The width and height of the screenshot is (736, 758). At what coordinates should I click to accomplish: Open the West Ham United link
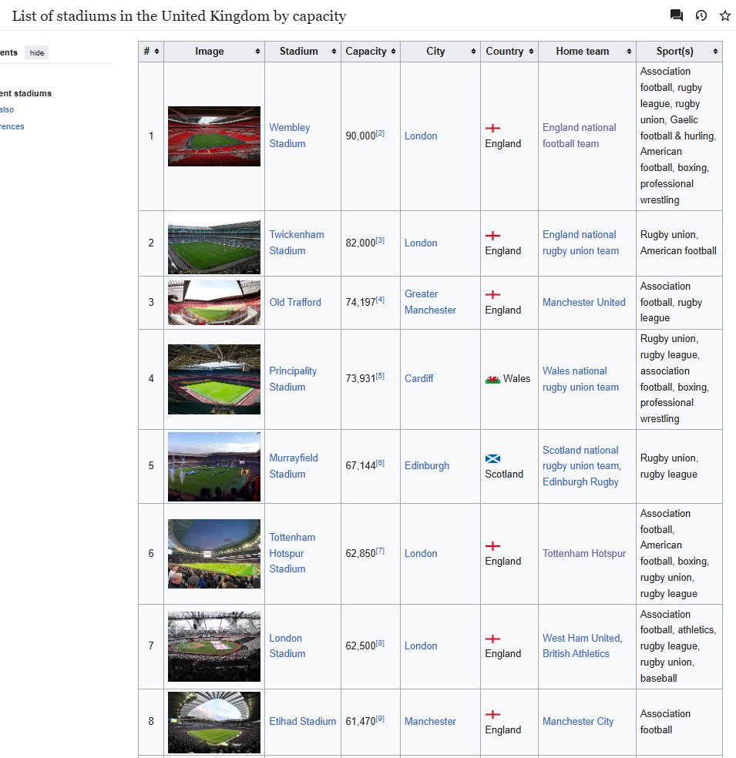[582, 638]
